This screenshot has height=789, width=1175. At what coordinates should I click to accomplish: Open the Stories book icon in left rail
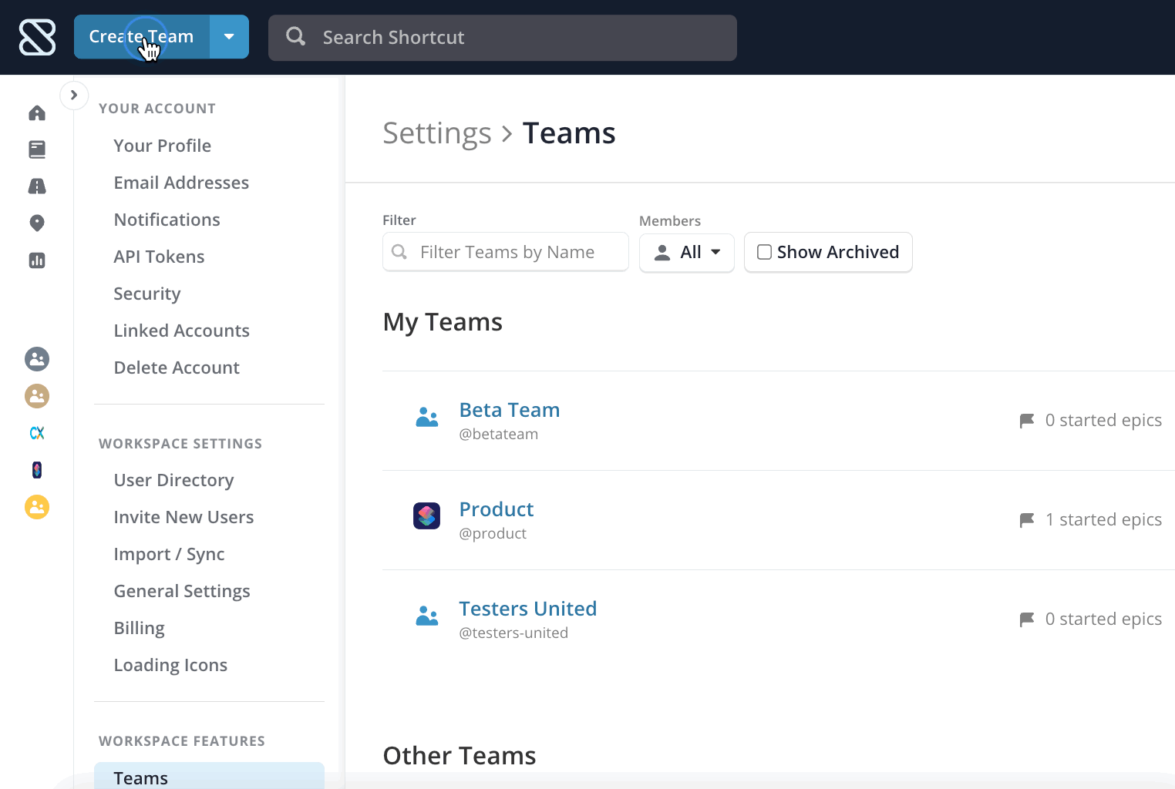pos(37,149)
